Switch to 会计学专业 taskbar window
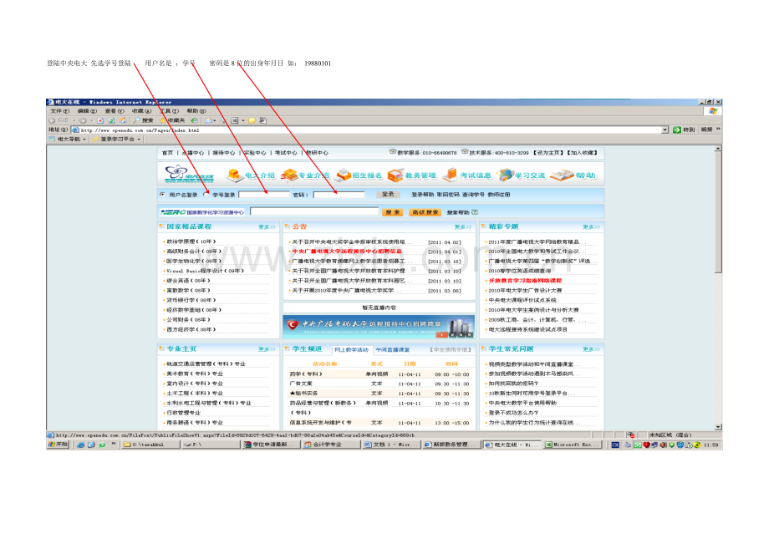This screenshot has height=544, width=769. tap(331, 445)
